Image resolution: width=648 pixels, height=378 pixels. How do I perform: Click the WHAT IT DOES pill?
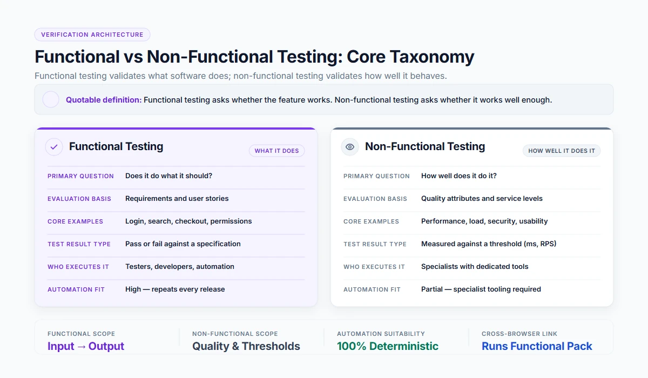pyautogui.click(x=276, y=151)
